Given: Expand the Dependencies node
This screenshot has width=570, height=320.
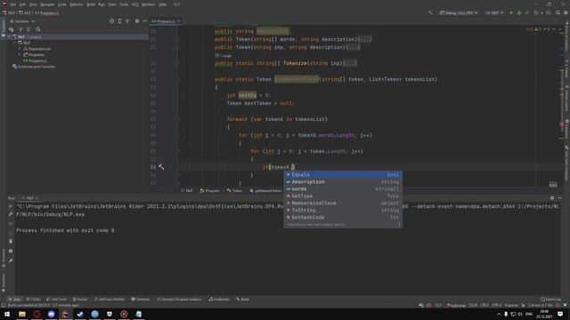Looking at the screenshot, I should pos(20,49).
